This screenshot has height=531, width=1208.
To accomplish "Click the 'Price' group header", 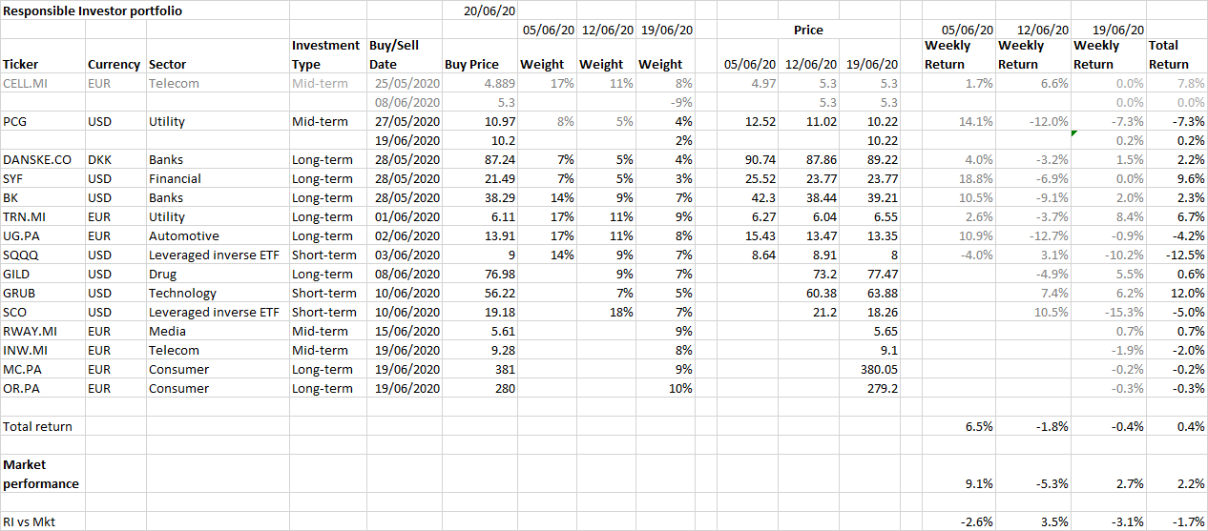I will click(x=808, y=30).
